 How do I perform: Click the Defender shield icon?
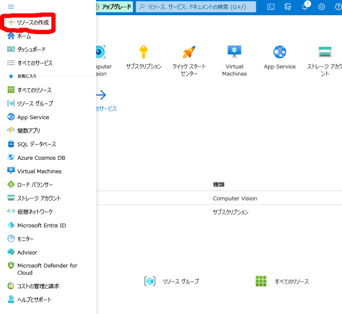[x=11, y=265]
